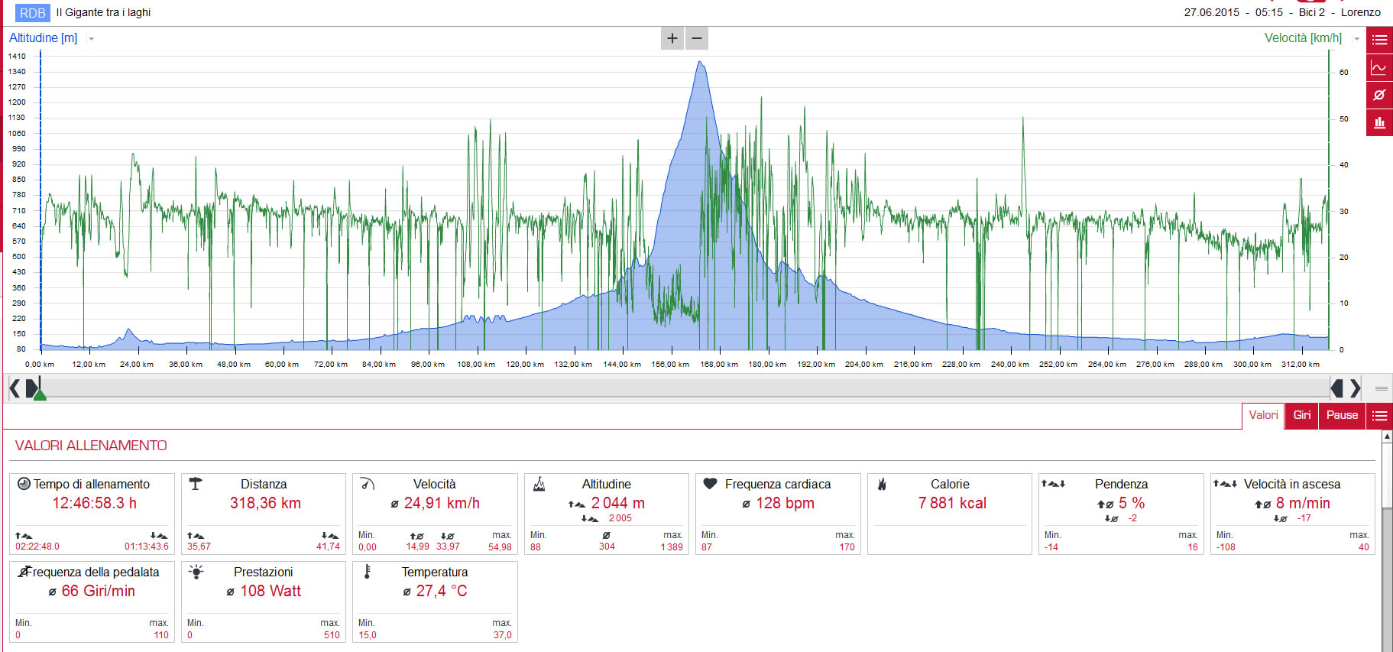Click the scroll up arrow of values panel

[x=1388, y=436]
